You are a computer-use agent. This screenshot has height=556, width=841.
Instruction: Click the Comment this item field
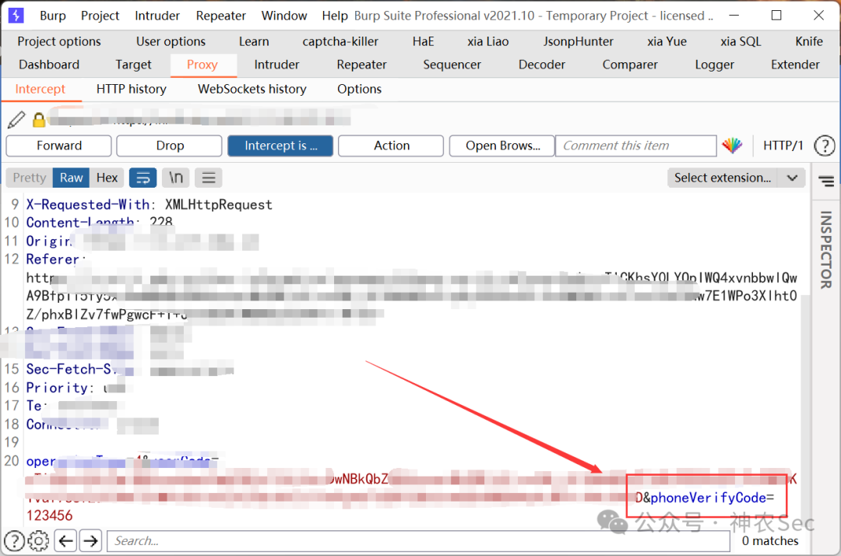[635, 146]
